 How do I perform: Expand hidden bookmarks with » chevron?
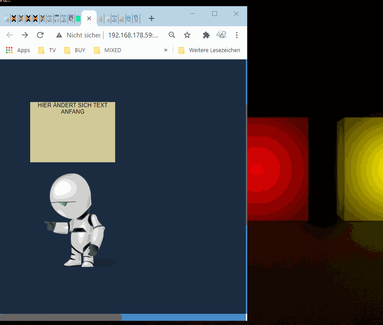[x=166, y=50]
